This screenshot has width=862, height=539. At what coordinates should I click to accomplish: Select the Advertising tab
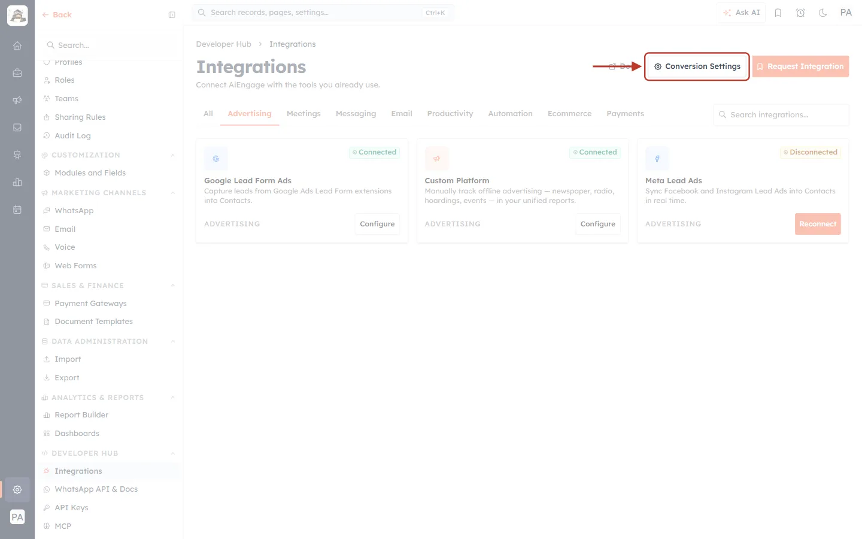point(250,114)
